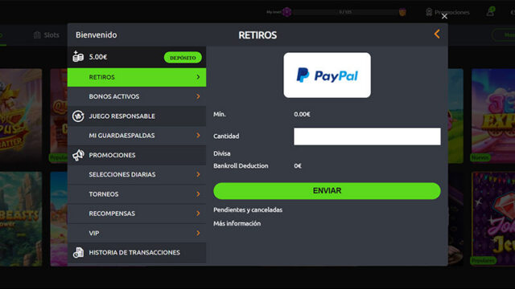This screenshot has height=289, width=515.
Task: Click the orange back arrow beside Retiros title
Action: (x=437, y=34)
